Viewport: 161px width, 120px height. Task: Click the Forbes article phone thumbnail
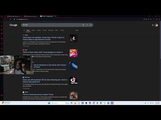73,38
